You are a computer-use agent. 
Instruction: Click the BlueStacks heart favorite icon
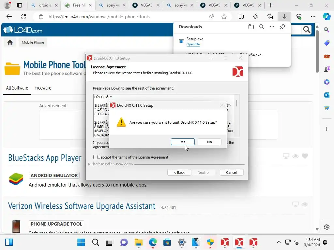[305, 156]
